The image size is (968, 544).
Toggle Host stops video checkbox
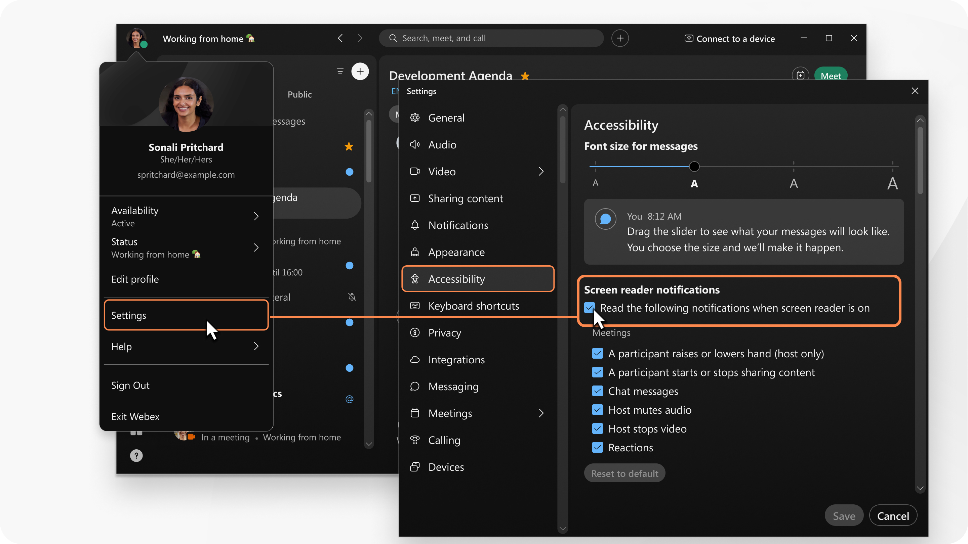pos(597,429)
